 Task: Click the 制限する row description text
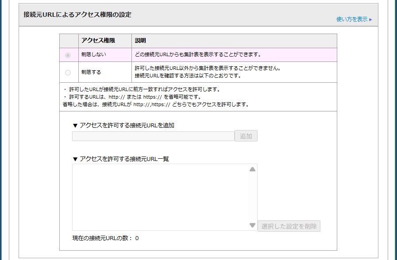(x=208, y=72)
